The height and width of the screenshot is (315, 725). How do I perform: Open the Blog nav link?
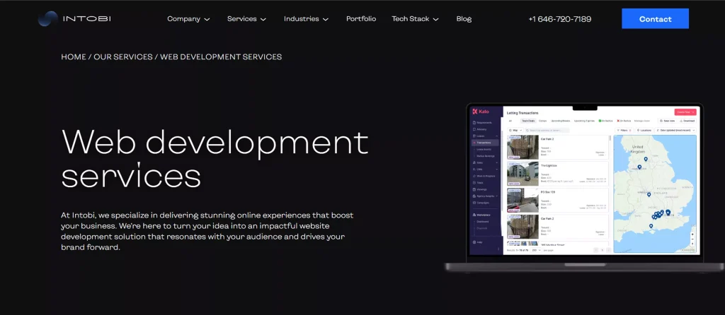pyautogui.click(x=464, y=19)
